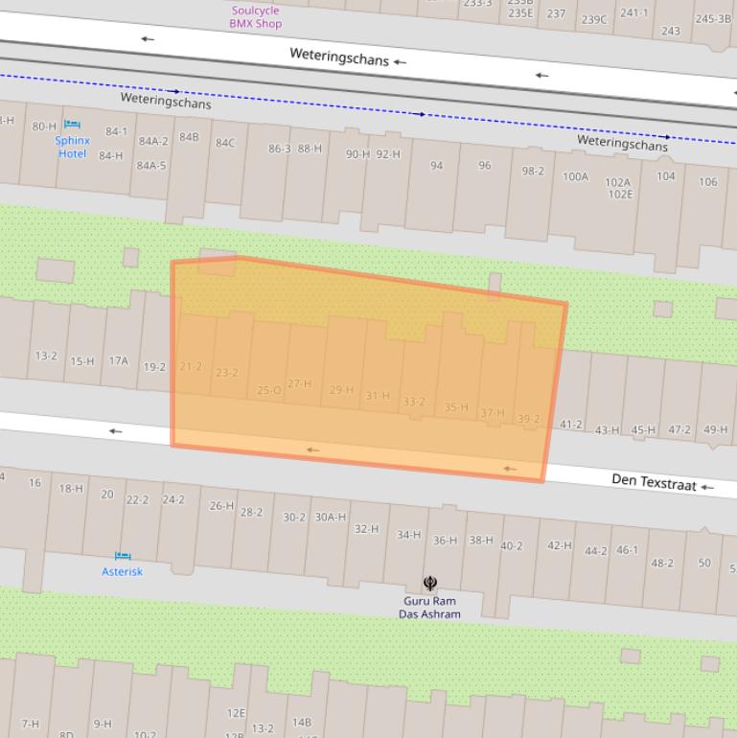Select the Guru Ram Das Ashram temple icon

(x=430, y=583)
